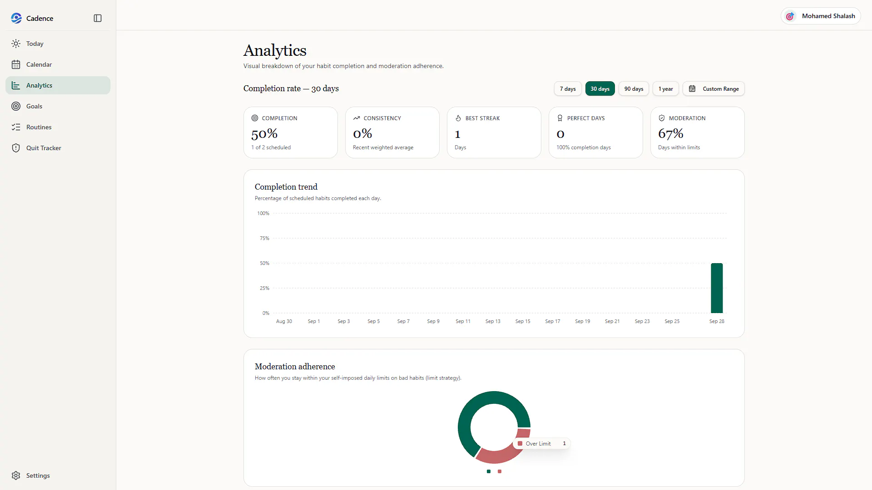Screen dimensions: 872x490
Task: Click the Calendar sidebar icon
Action: tap(16, 64)
